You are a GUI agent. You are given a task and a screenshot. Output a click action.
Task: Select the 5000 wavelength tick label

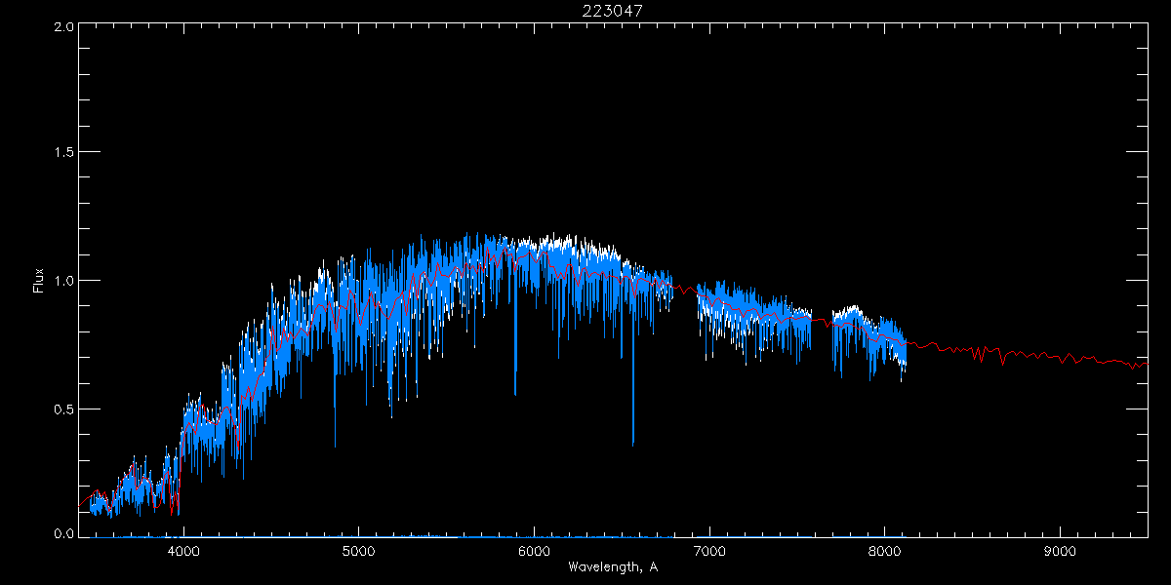358,551
